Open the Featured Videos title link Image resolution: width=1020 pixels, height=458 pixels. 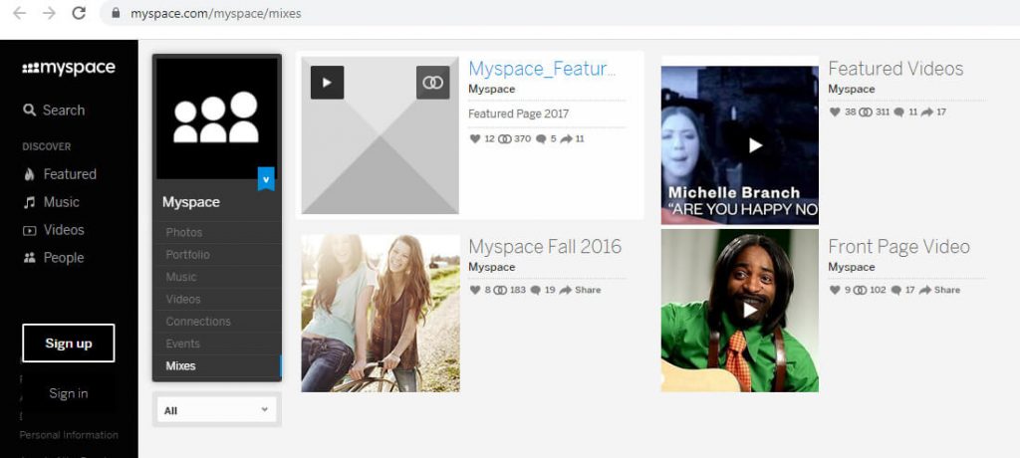coord(895,69)
